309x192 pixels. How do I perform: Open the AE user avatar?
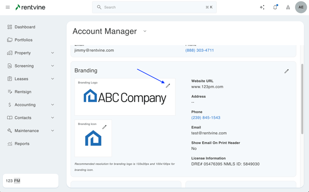click(300, 7)
